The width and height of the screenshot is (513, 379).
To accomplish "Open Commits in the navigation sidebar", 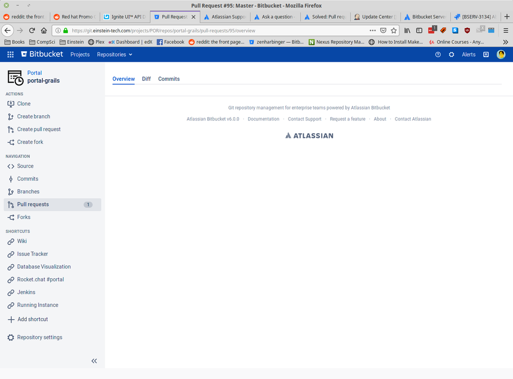I will [x=52, y=179].
